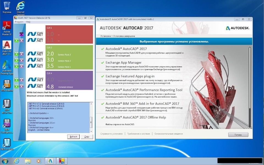
Task: Select the VIDA Admin desktop icon
Action: (7, 85)
